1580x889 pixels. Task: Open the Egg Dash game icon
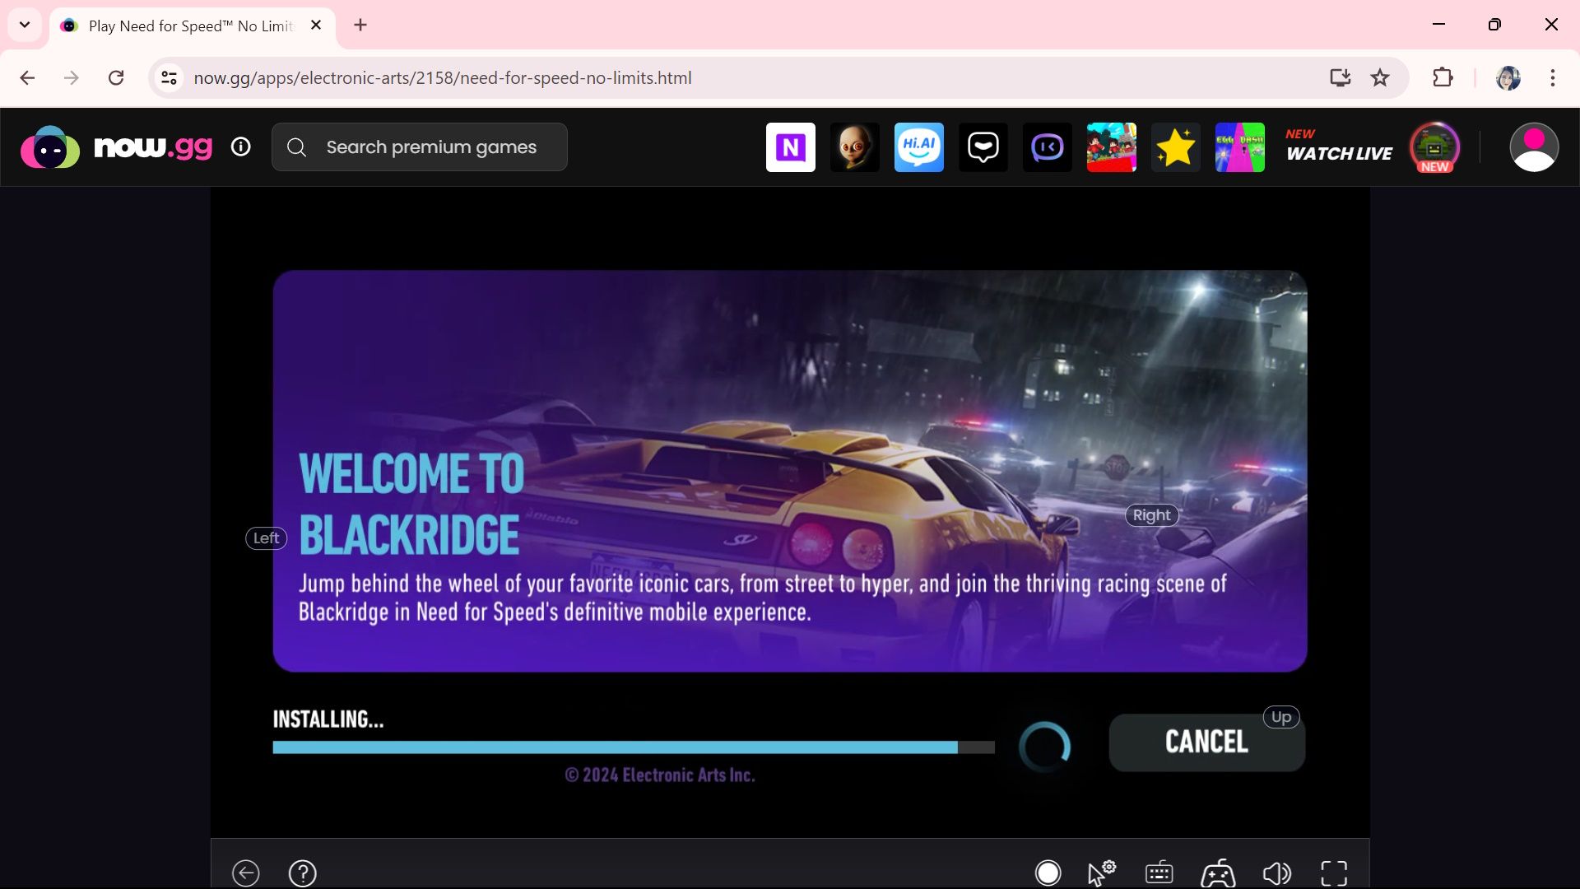pos(1240,147)
